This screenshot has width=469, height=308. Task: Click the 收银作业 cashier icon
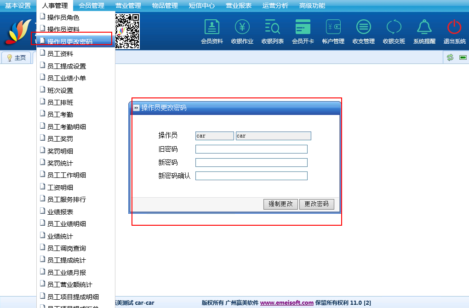(242, 28)
